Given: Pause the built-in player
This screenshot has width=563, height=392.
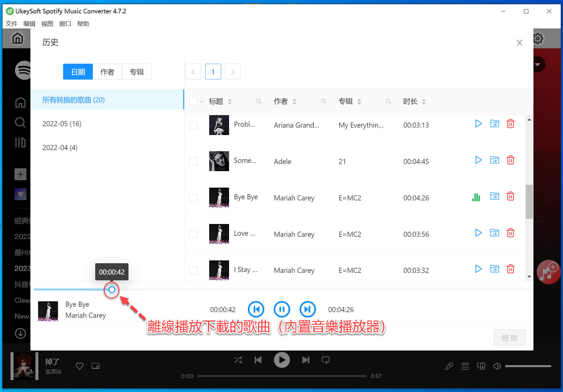Looking at the screenshot, I should (282, 309).
